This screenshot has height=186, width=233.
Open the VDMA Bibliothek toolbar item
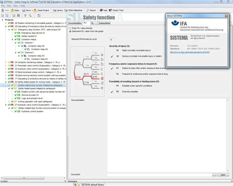[73, 10]
